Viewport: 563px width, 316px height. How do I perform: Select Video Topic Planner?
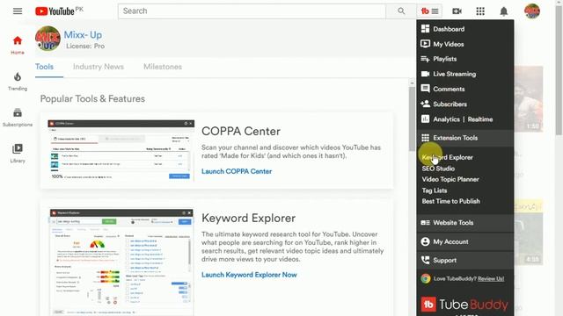(450, 179)
